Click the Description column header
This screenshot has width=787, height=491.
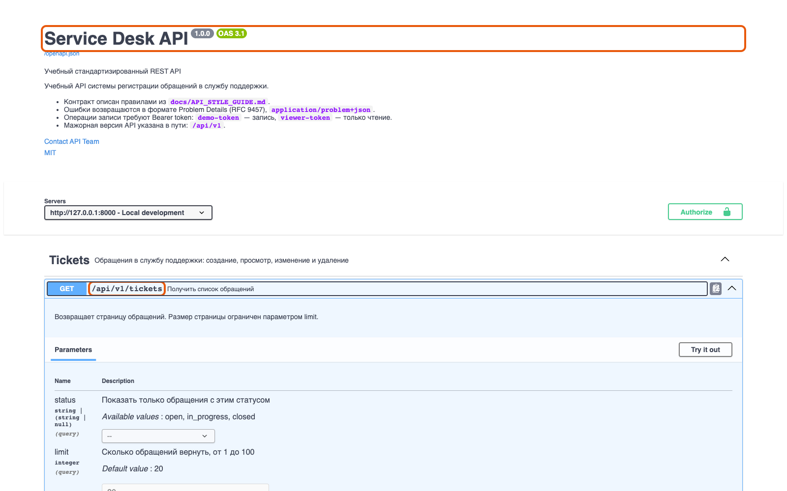tap(118, 381)
